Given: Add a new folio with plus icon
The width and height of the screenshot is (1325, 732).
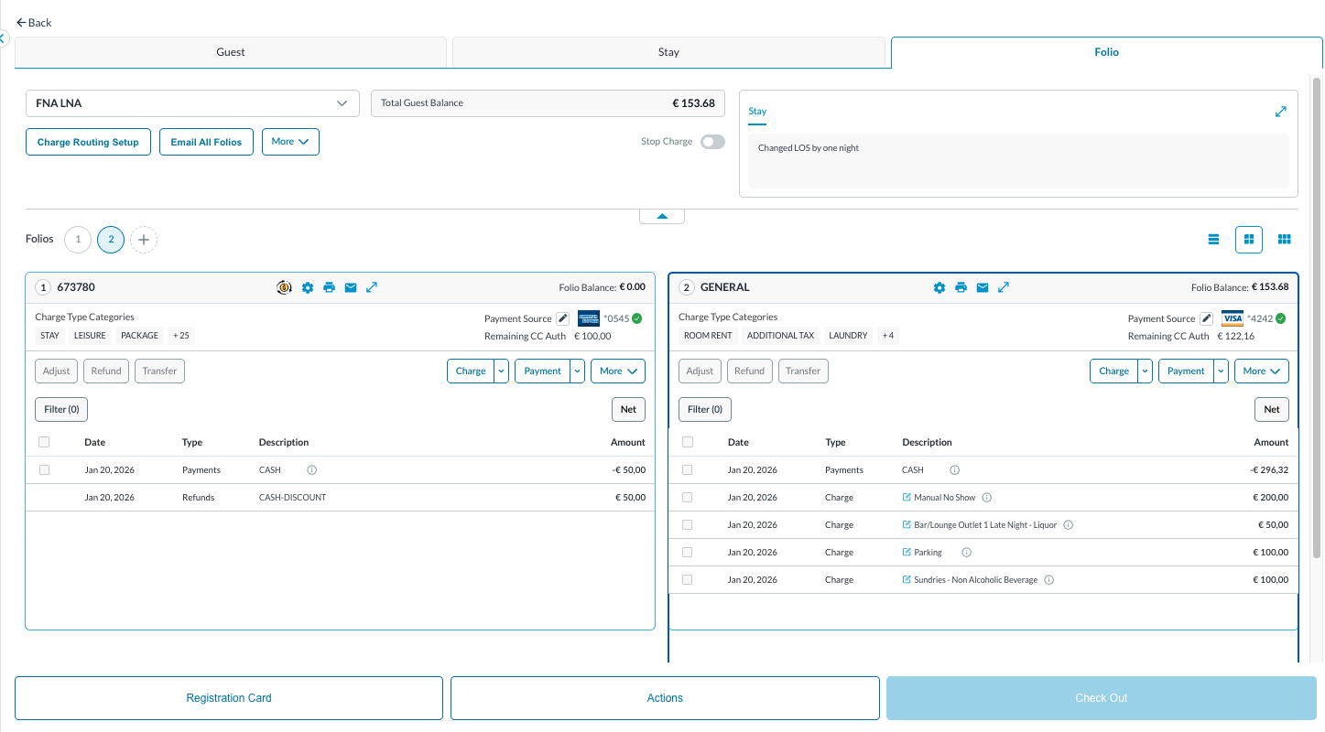Looking at the screenshot, I should pos(144,240).
